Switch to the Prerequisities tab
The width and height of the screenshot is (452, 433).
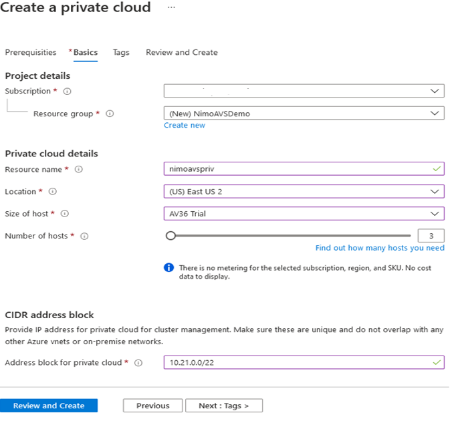[31, 52]
